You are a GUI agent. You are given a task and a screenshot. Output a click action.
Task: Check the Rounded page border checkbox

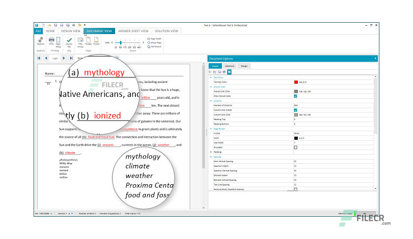click(295, 148)
